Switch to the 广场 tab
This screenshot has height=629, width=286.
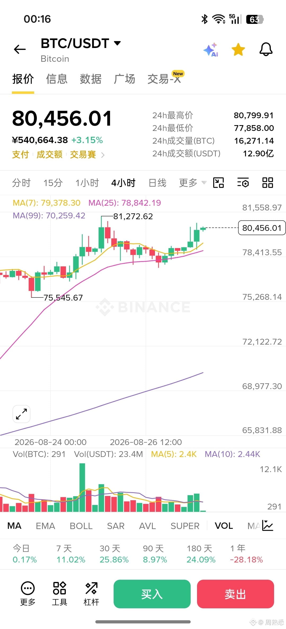(x=124, y=79)
